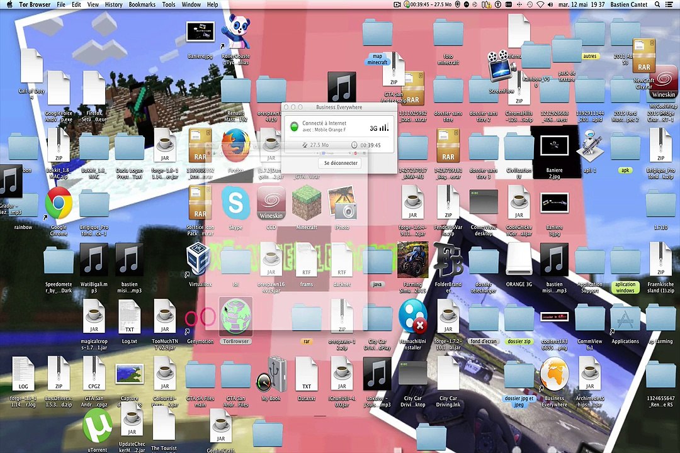Select the TorBrowser globe icon
The height and width of the screenshot is (453, 680).
(x=235, y=316)
